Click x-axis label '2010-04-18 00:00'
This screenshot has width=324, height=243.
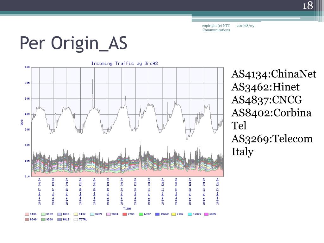point(67,191)
